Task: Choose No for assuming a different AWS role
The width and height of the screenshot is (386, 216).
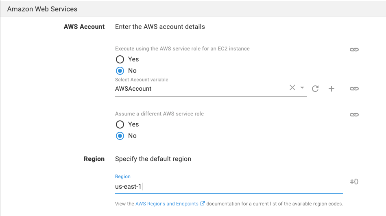Action: 120,136
